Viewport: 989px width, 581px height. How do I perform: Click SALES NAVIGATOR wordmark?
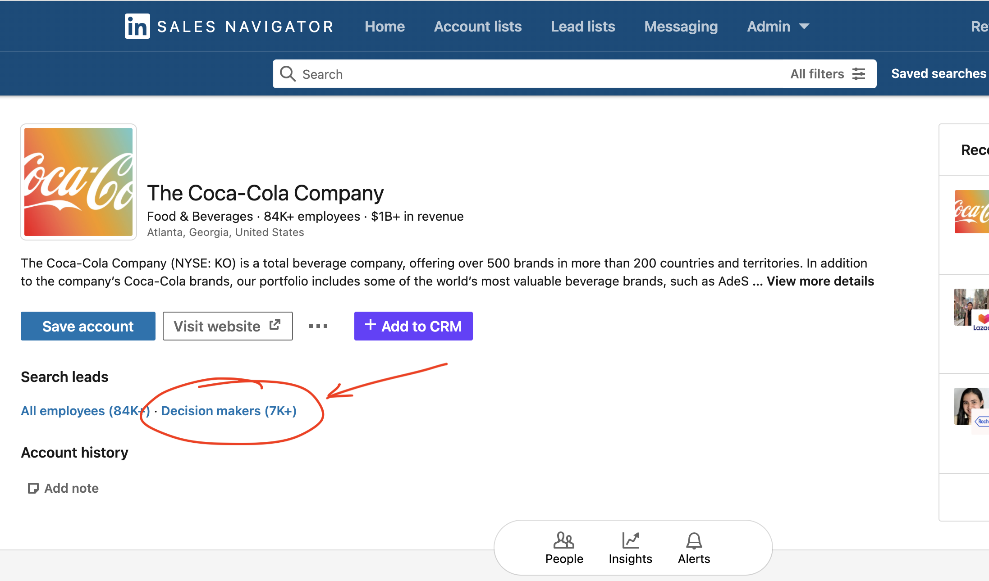[x=245, y=27]
